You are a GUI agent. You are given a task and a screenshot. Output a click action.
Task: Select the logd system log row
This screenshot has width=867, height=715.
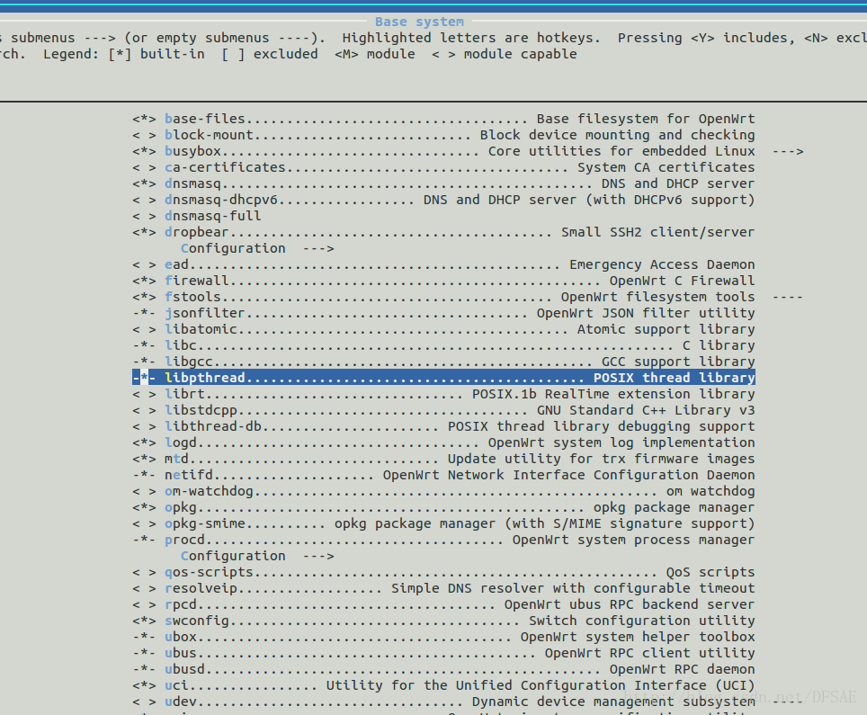tap(443, 442)
